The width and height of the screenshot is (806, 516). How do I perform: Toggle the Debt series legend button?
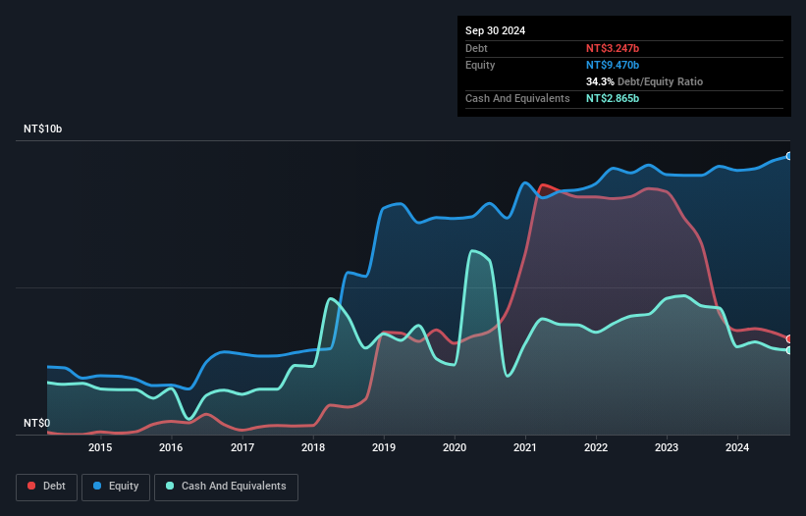[47, 487]
